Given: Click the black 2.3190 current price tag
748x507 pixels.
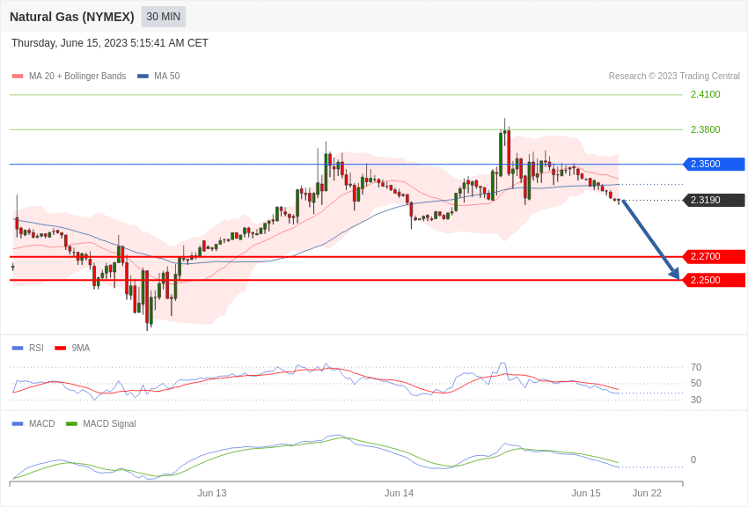Looking at the screenshot, I should (x=715, y=200).
